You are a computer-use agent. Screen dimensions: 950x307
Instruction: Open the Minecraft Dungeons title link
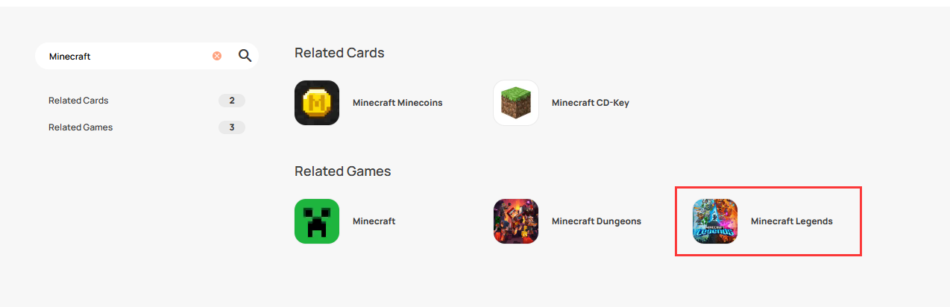pyautogui.click(x=597, y=221)
